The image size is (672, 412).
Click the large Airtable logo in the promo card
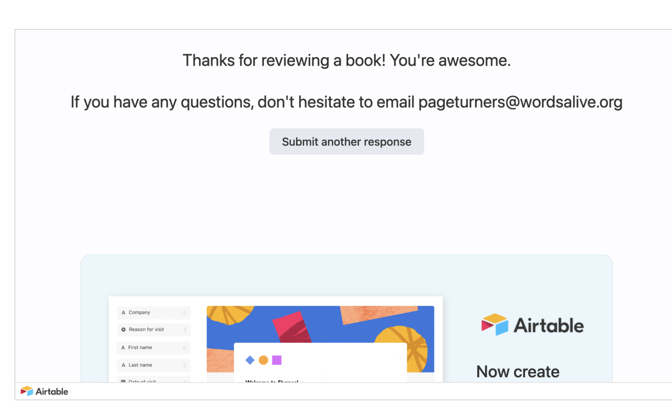[x=532, y=325]
